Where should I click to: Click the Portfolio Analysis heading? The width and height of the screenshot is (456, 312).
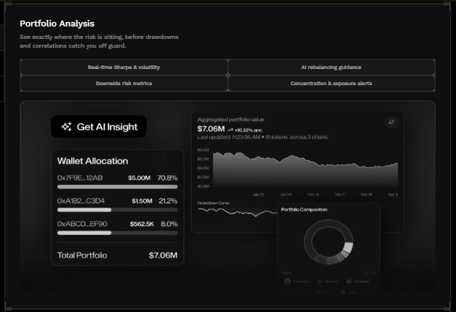point(57,23)
